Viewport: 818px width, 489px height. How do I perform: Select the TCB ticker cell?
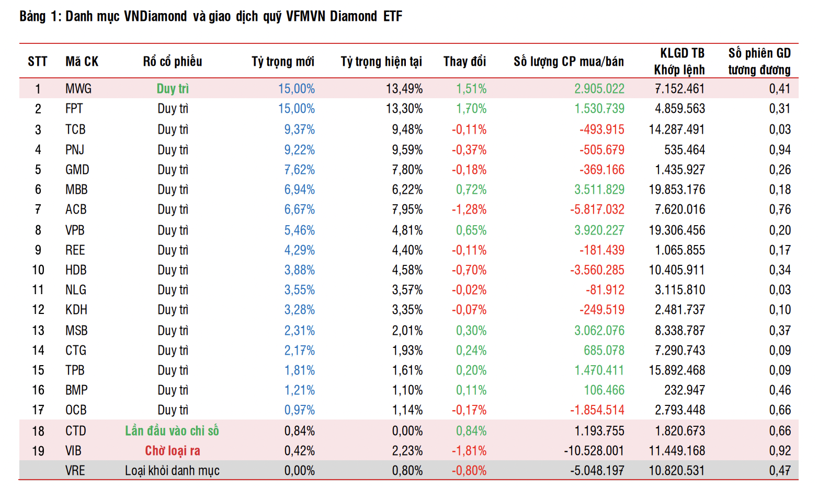[x=75, y=130]
